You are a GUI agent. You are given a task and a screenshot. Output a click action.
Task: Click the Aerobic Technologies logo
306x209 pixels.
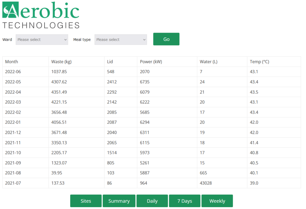pos(41,15)
